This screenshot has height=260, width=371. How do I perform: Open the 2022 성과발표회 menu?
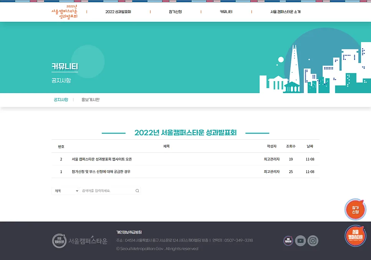[x=118, y=12]
